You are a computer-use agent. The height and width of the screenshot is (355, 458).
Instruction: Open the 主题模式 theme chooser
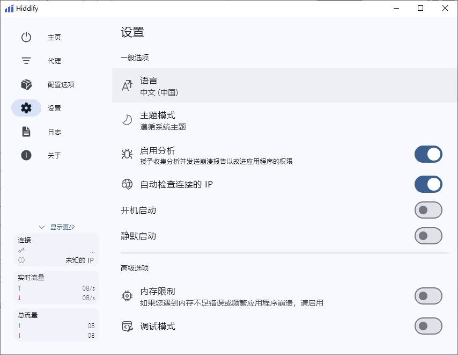tap(284, 121)
